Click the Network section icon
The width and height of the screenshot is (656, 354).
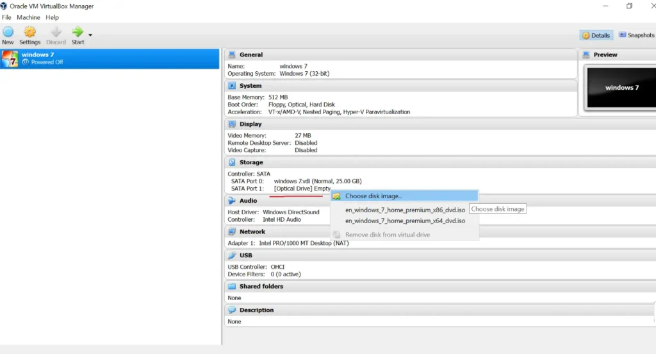coord(232,232)
